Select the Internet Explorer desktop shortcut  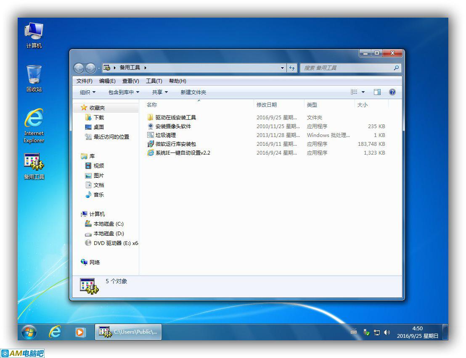(x=34, y=126)
